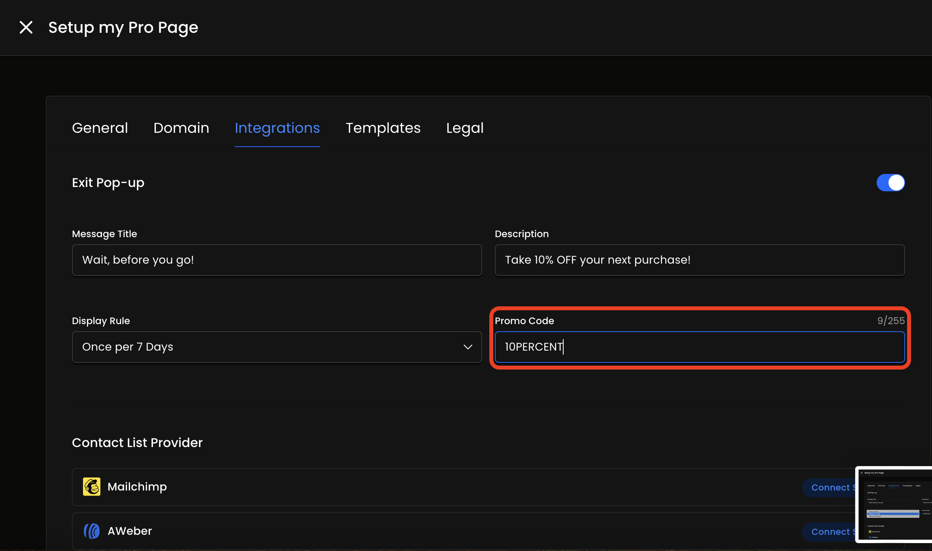The width and height of the screenshot is (932, 551).
Task: Close the Setup my Pro Page dialog
Action: point(26,27)
